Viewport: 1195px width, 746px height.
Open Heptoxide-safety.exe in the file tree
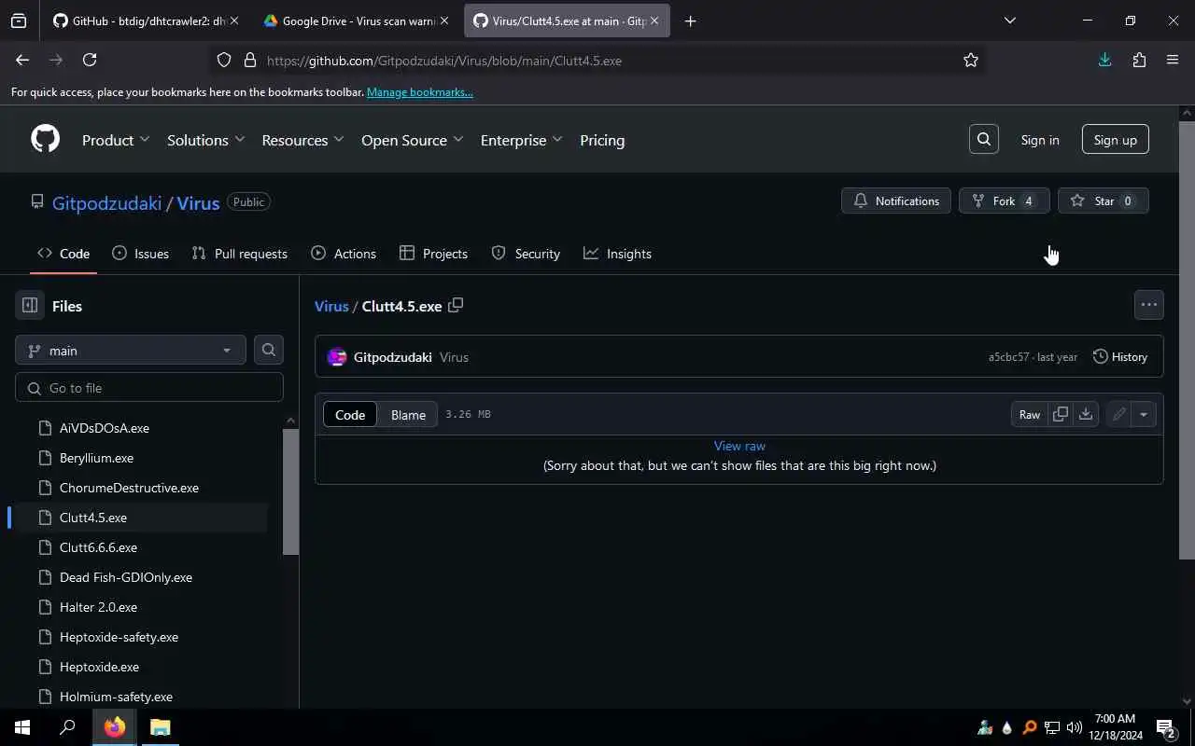(119, 637)
